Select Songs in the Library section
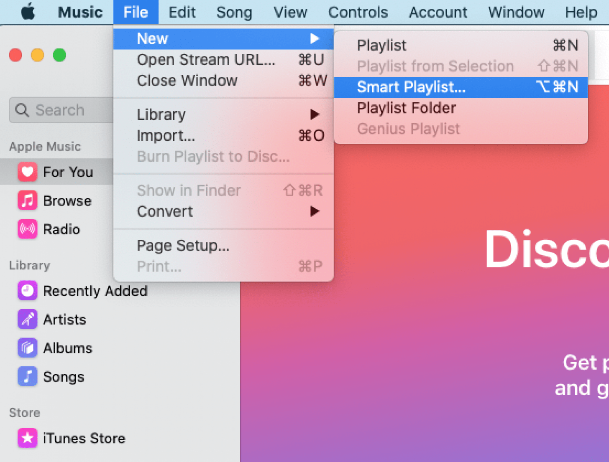 pyautogui.click(x=64, y=376)
